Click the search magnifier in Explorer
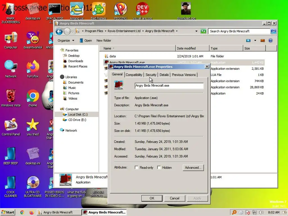This screenshot has width=288, height=216. pos(273,31)
